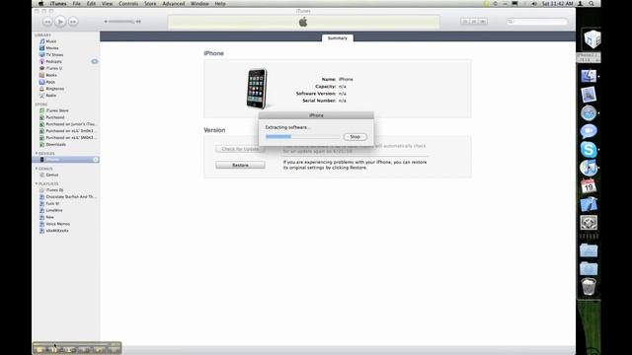The width and height of the screenshot is (632, 355).
Task: Click the iPhone device image
Action: (257, 89)
